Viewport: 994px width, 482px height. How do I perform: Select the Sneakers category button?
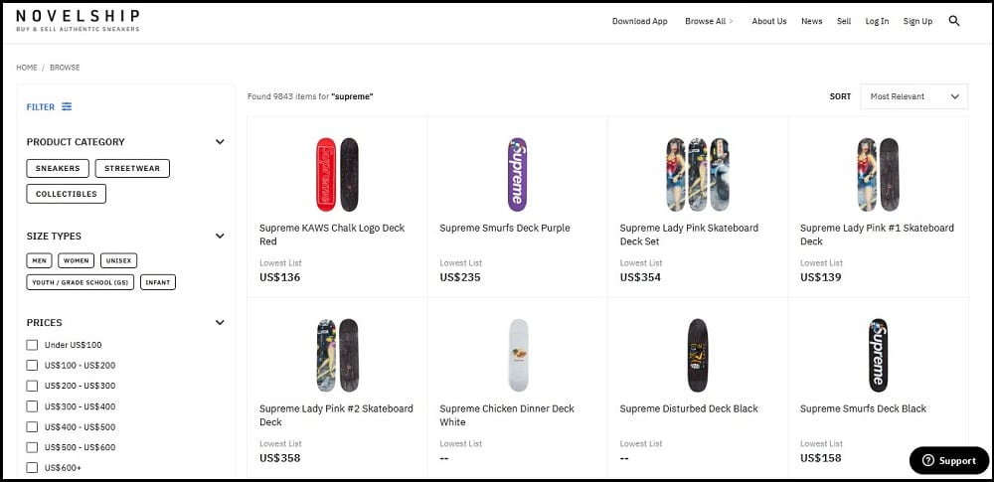[x=58, y=168]
